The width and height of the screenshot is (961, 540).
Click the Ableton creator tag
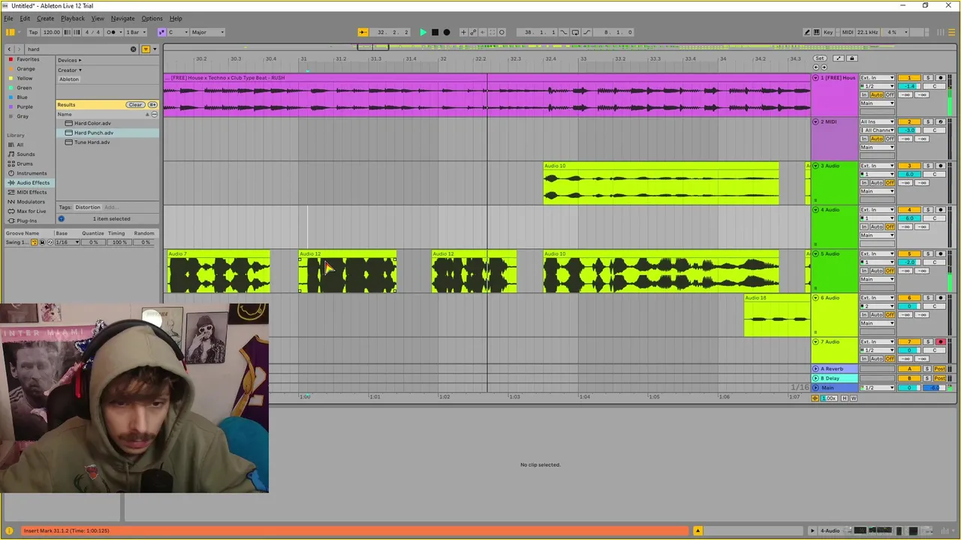click(x=69, y=79)
